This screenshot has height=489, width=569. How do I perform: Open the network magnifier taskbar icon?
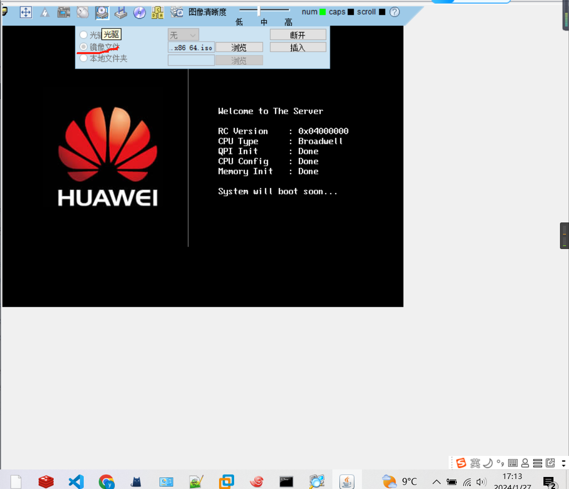[317, 482]
